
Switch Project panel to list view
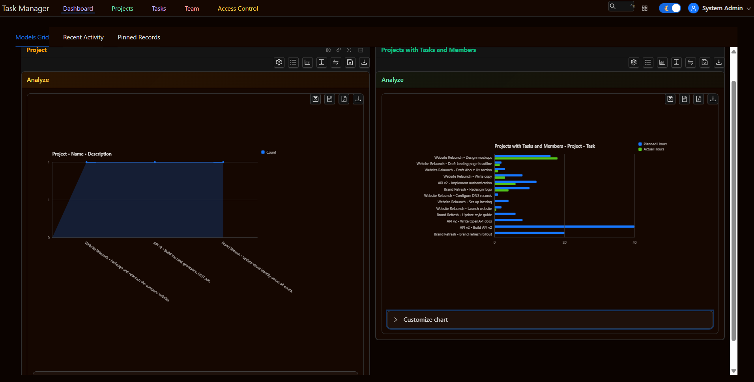[x=293, y=62]
